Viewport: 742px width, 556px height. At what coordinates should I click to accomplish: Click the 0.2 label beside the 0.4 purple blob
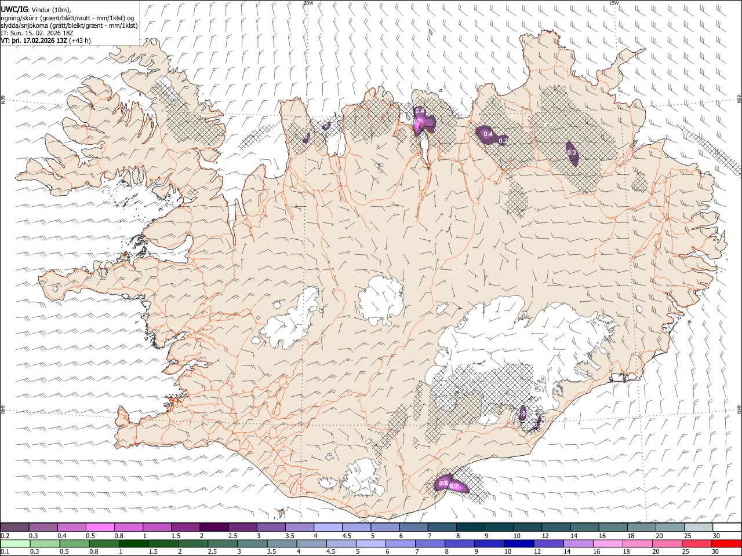click(503, 141)
